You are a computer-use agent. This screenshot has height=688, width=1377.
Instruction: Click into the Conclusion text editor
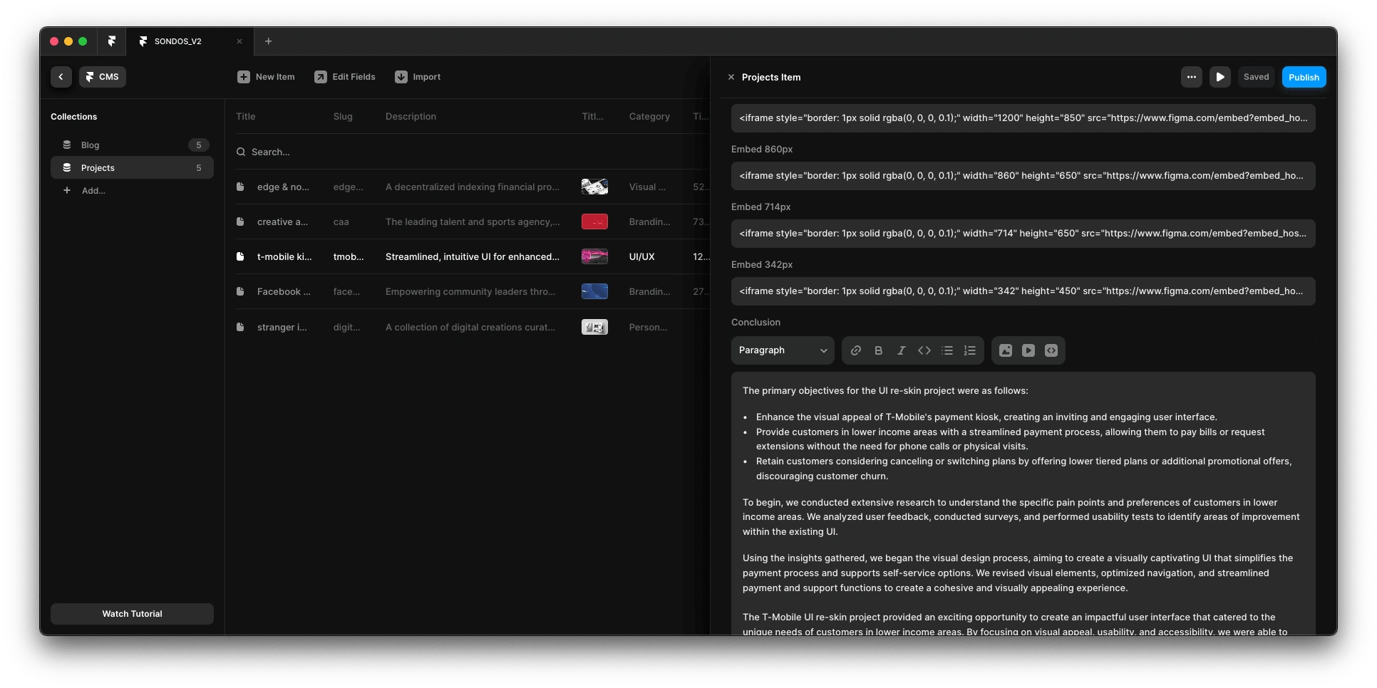tap(1023, 504)
